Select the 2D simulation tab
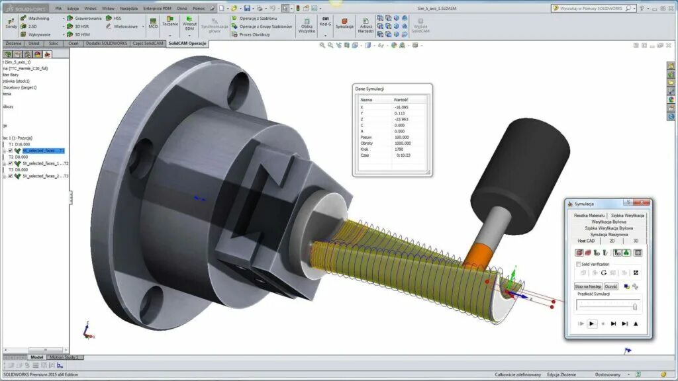 tap(612, 241)
